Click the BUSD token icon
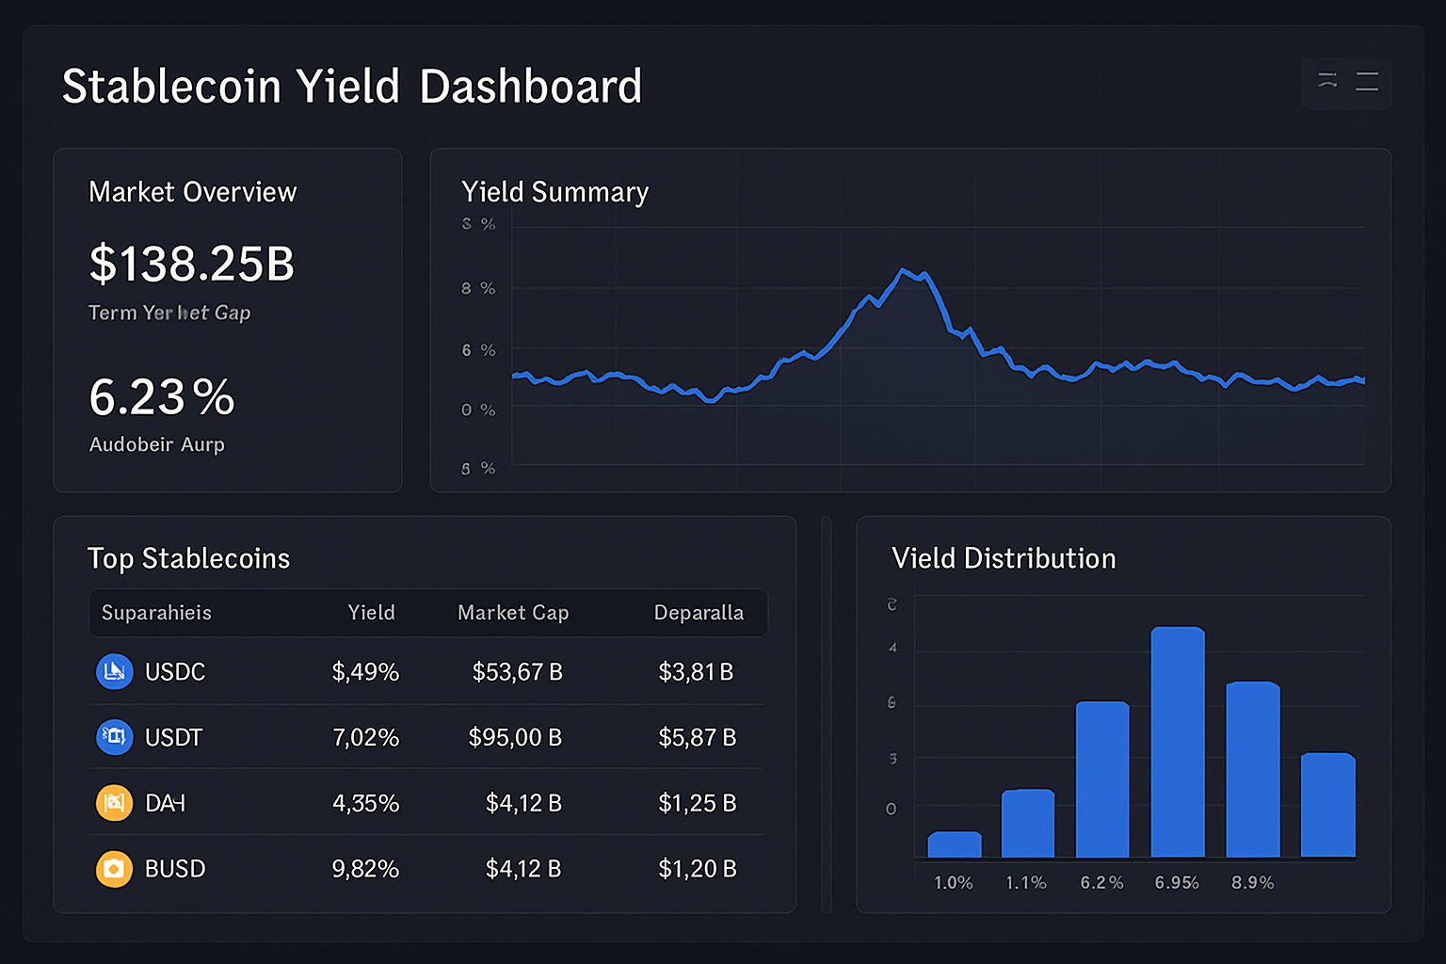The width and height of the screenshot is (1446, 964). 114,869
